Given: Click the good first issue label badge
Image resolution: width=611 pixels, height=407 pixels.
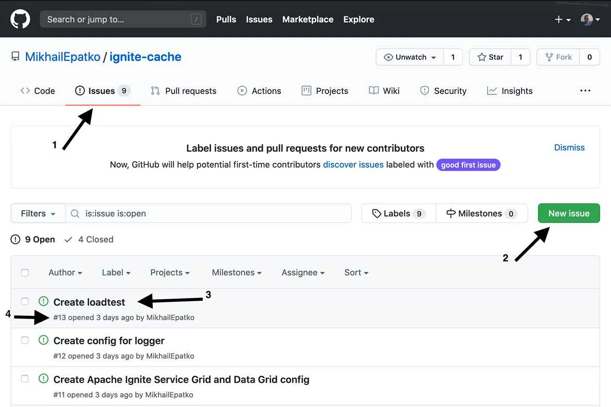Looking at the screenshot, I should (x=468, y=164).
